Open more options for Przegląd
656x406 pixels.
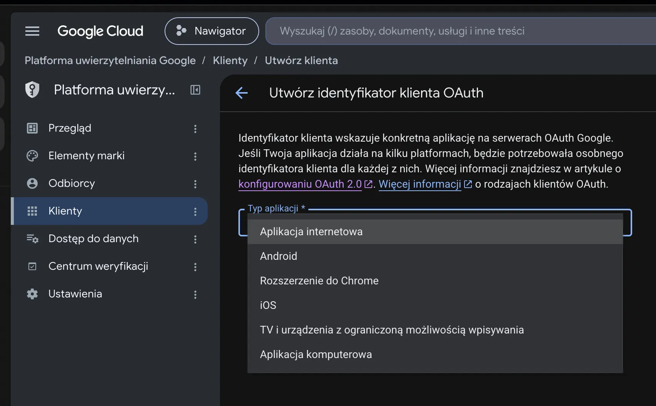pyautogui.click(x=195, y=129)
